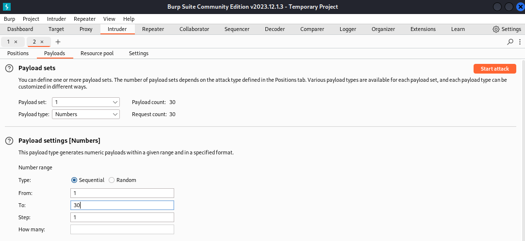525x241 pixels.
Task: Switch to the Decoder tab
Action: [275, 29]
